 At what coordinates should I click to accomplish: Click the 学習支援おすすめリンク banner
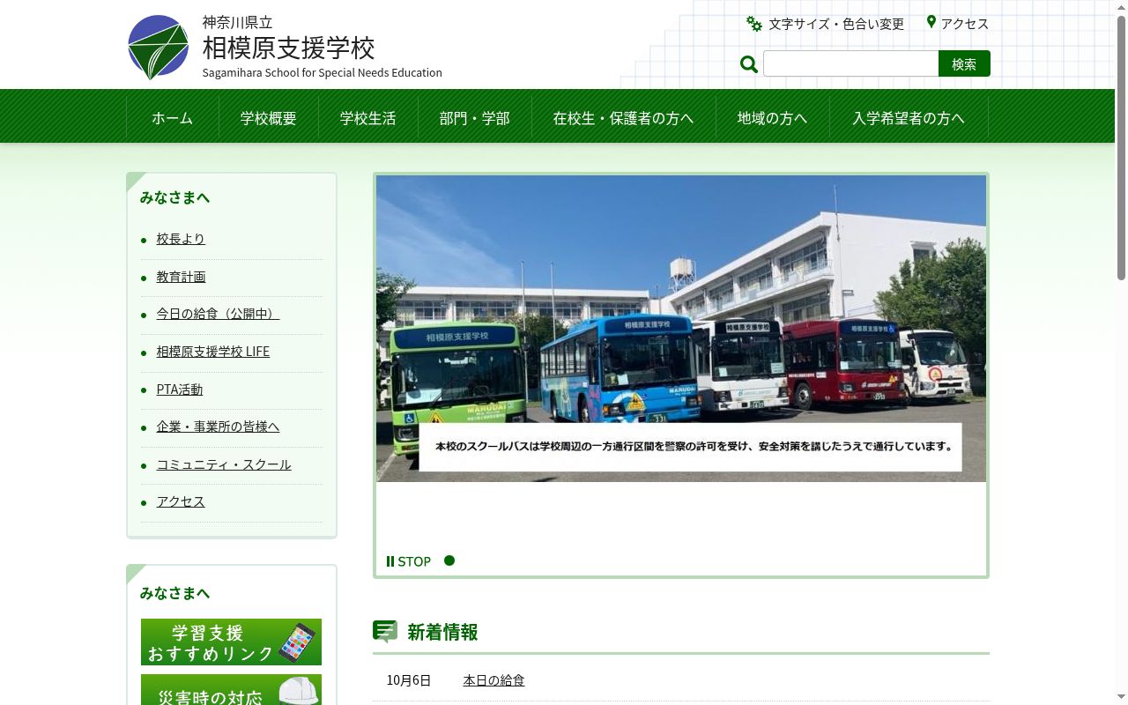tap(231, 642)
